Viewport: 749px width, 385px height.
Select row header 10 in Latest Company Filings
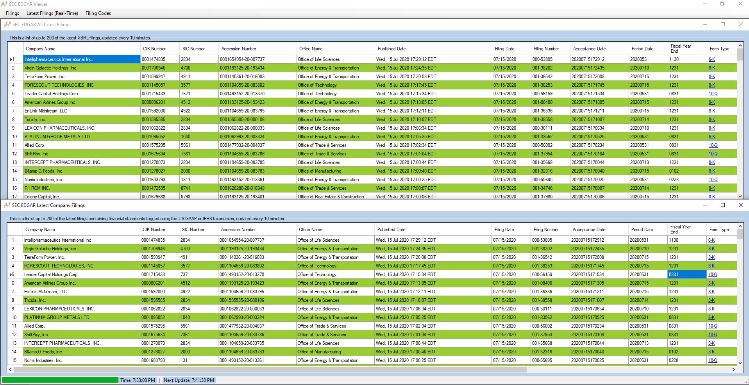15,317
